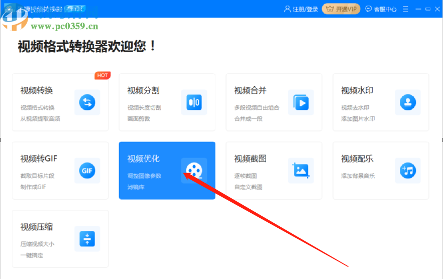The image size is (443, 279).
Task: Click the text 滤镜库
Action: click(136, 187)
